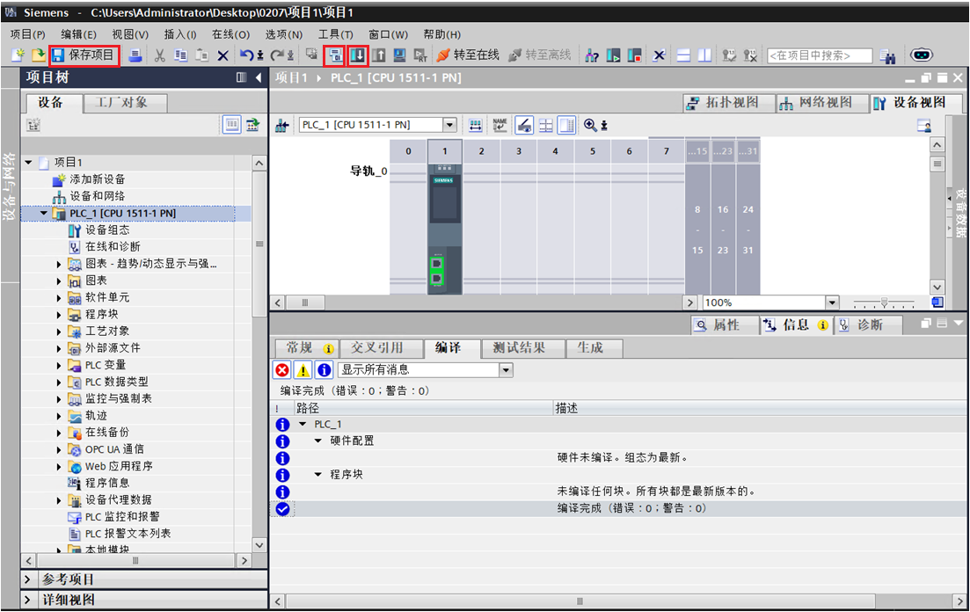Split editor space vertically

(x=704, y=55)
